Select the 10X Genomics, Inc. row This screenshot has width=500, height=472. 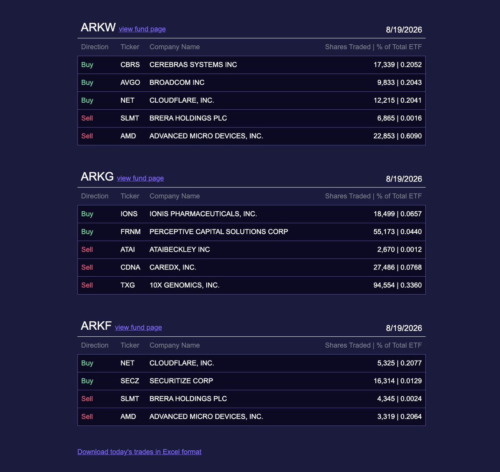click(x=251, y=285)
